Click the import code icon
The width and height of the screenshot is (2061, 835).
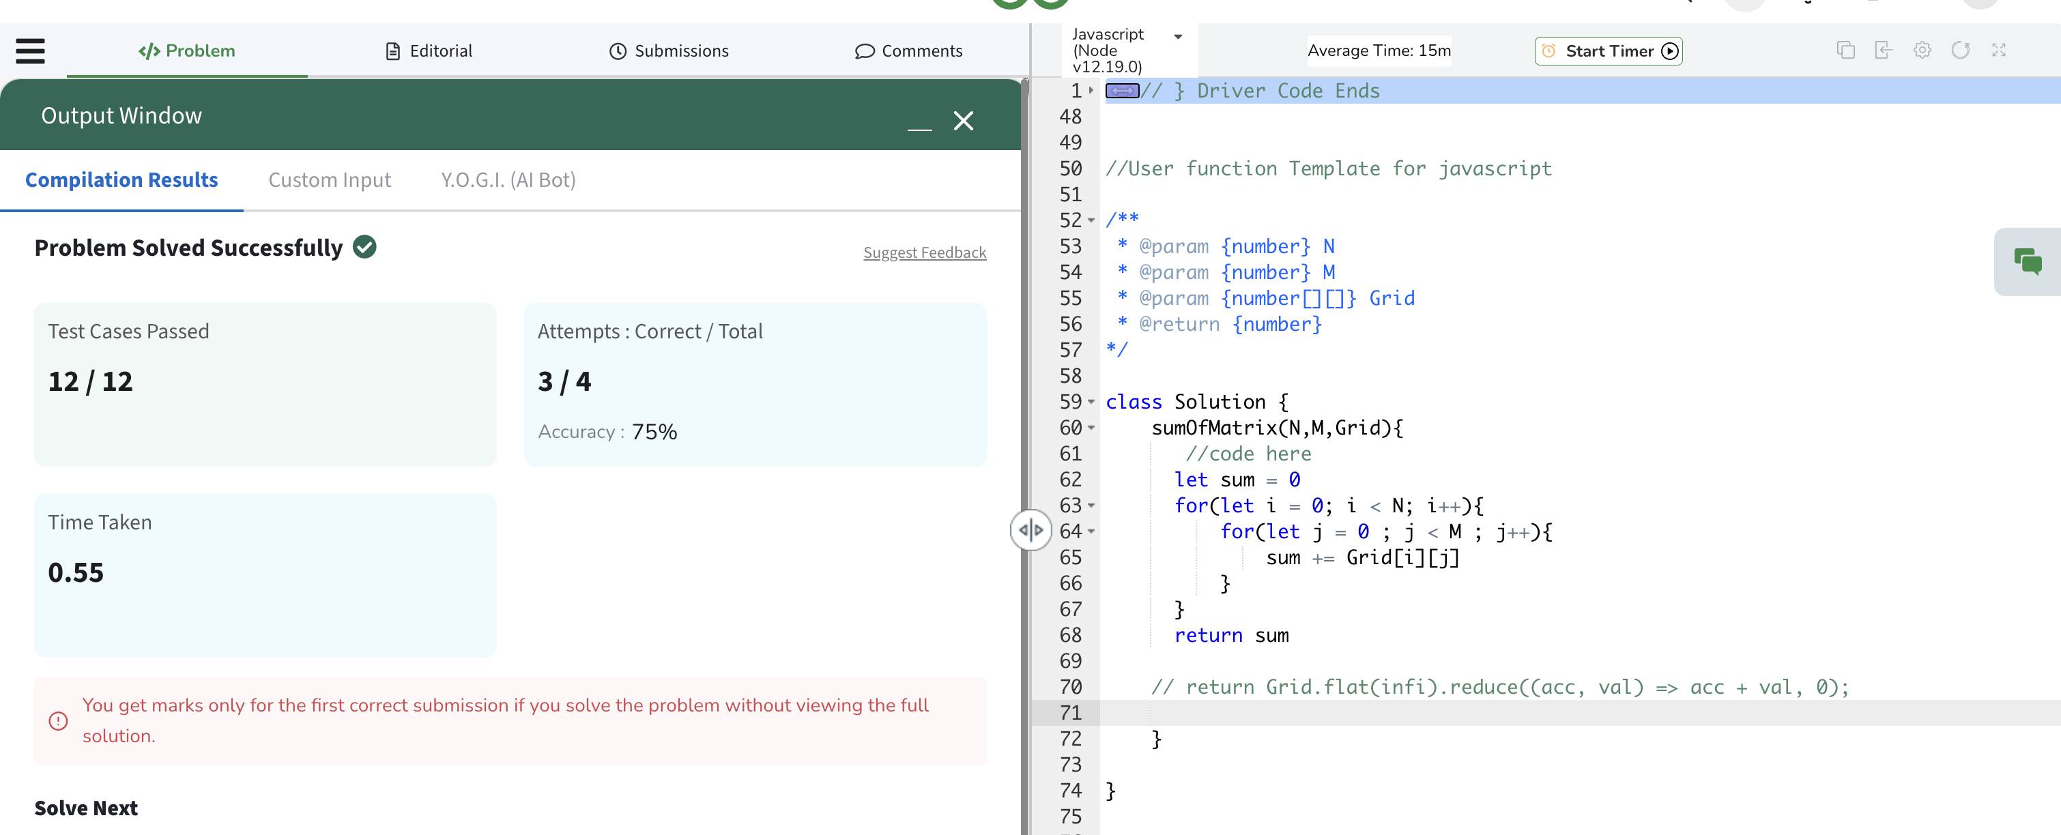click(1884, 50)
